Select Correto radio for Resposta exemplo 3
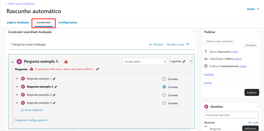This screenshot has height=131, width=264. point(164,95)
